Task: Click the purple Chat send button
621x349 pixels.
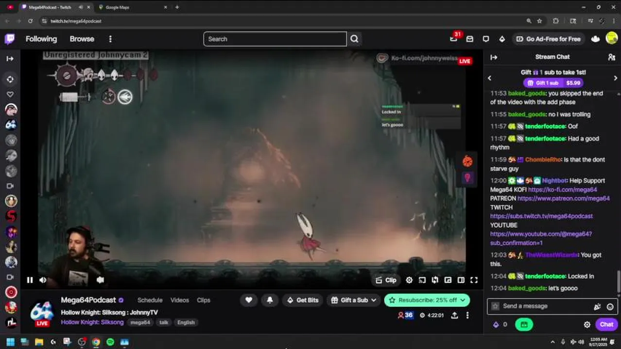Action: [606, 325]
